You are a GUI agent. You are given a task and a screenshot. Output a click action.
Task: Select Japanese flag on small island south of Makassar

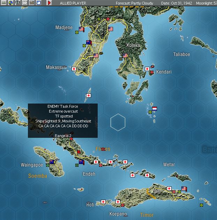point(89,95)
